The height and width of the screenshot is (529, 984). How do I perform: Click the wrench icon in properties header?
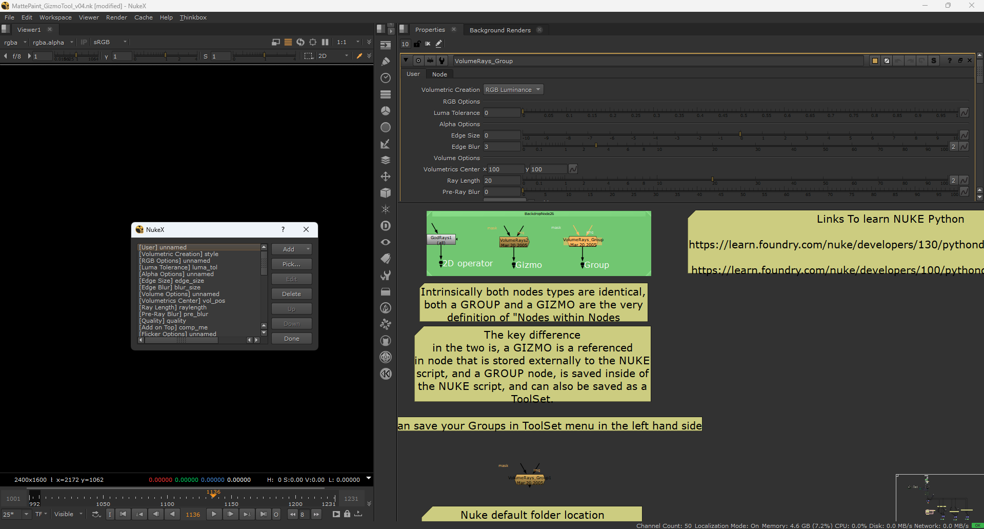point(441,61)
